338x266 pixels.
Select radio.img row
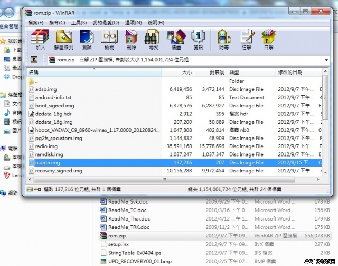[175, 146]
